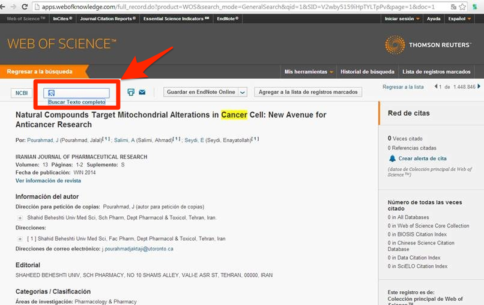Open the Iniciar sesión dropdown

402,19
